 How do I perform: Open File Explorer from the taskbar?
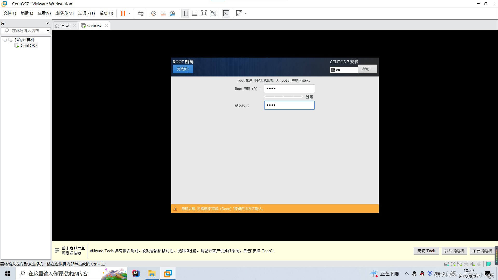(152, 274)
